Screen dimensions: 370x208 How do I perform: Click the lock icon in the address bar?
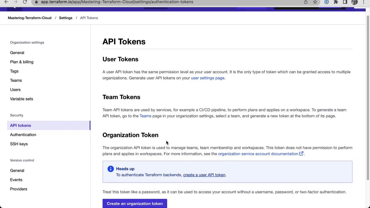(x=36, y=2)
